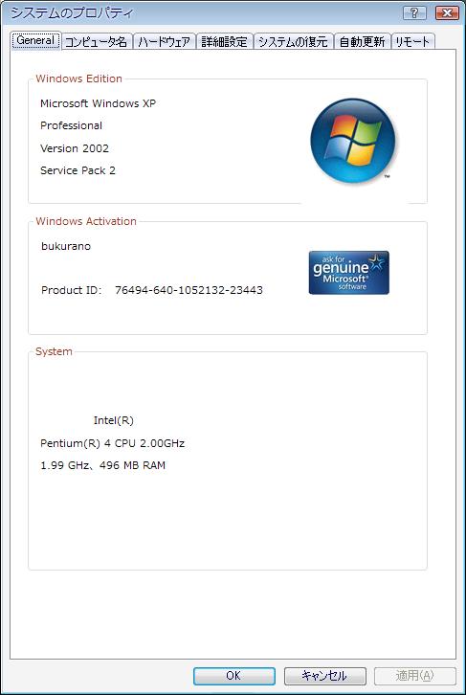Open the リモート tab
Image resolution: width=466 pixels, height=695 pixels.
(x=412, y=42)
